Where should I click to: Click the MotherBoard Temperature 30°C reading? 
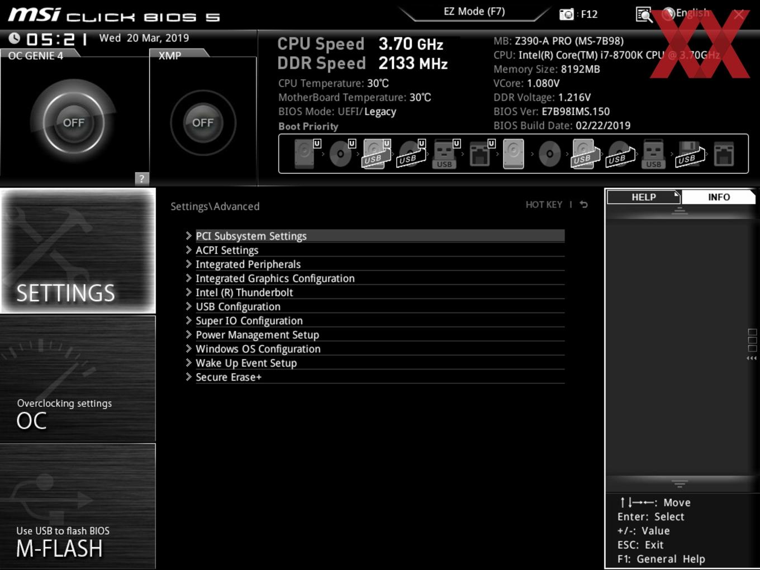[x=355, y=97]
